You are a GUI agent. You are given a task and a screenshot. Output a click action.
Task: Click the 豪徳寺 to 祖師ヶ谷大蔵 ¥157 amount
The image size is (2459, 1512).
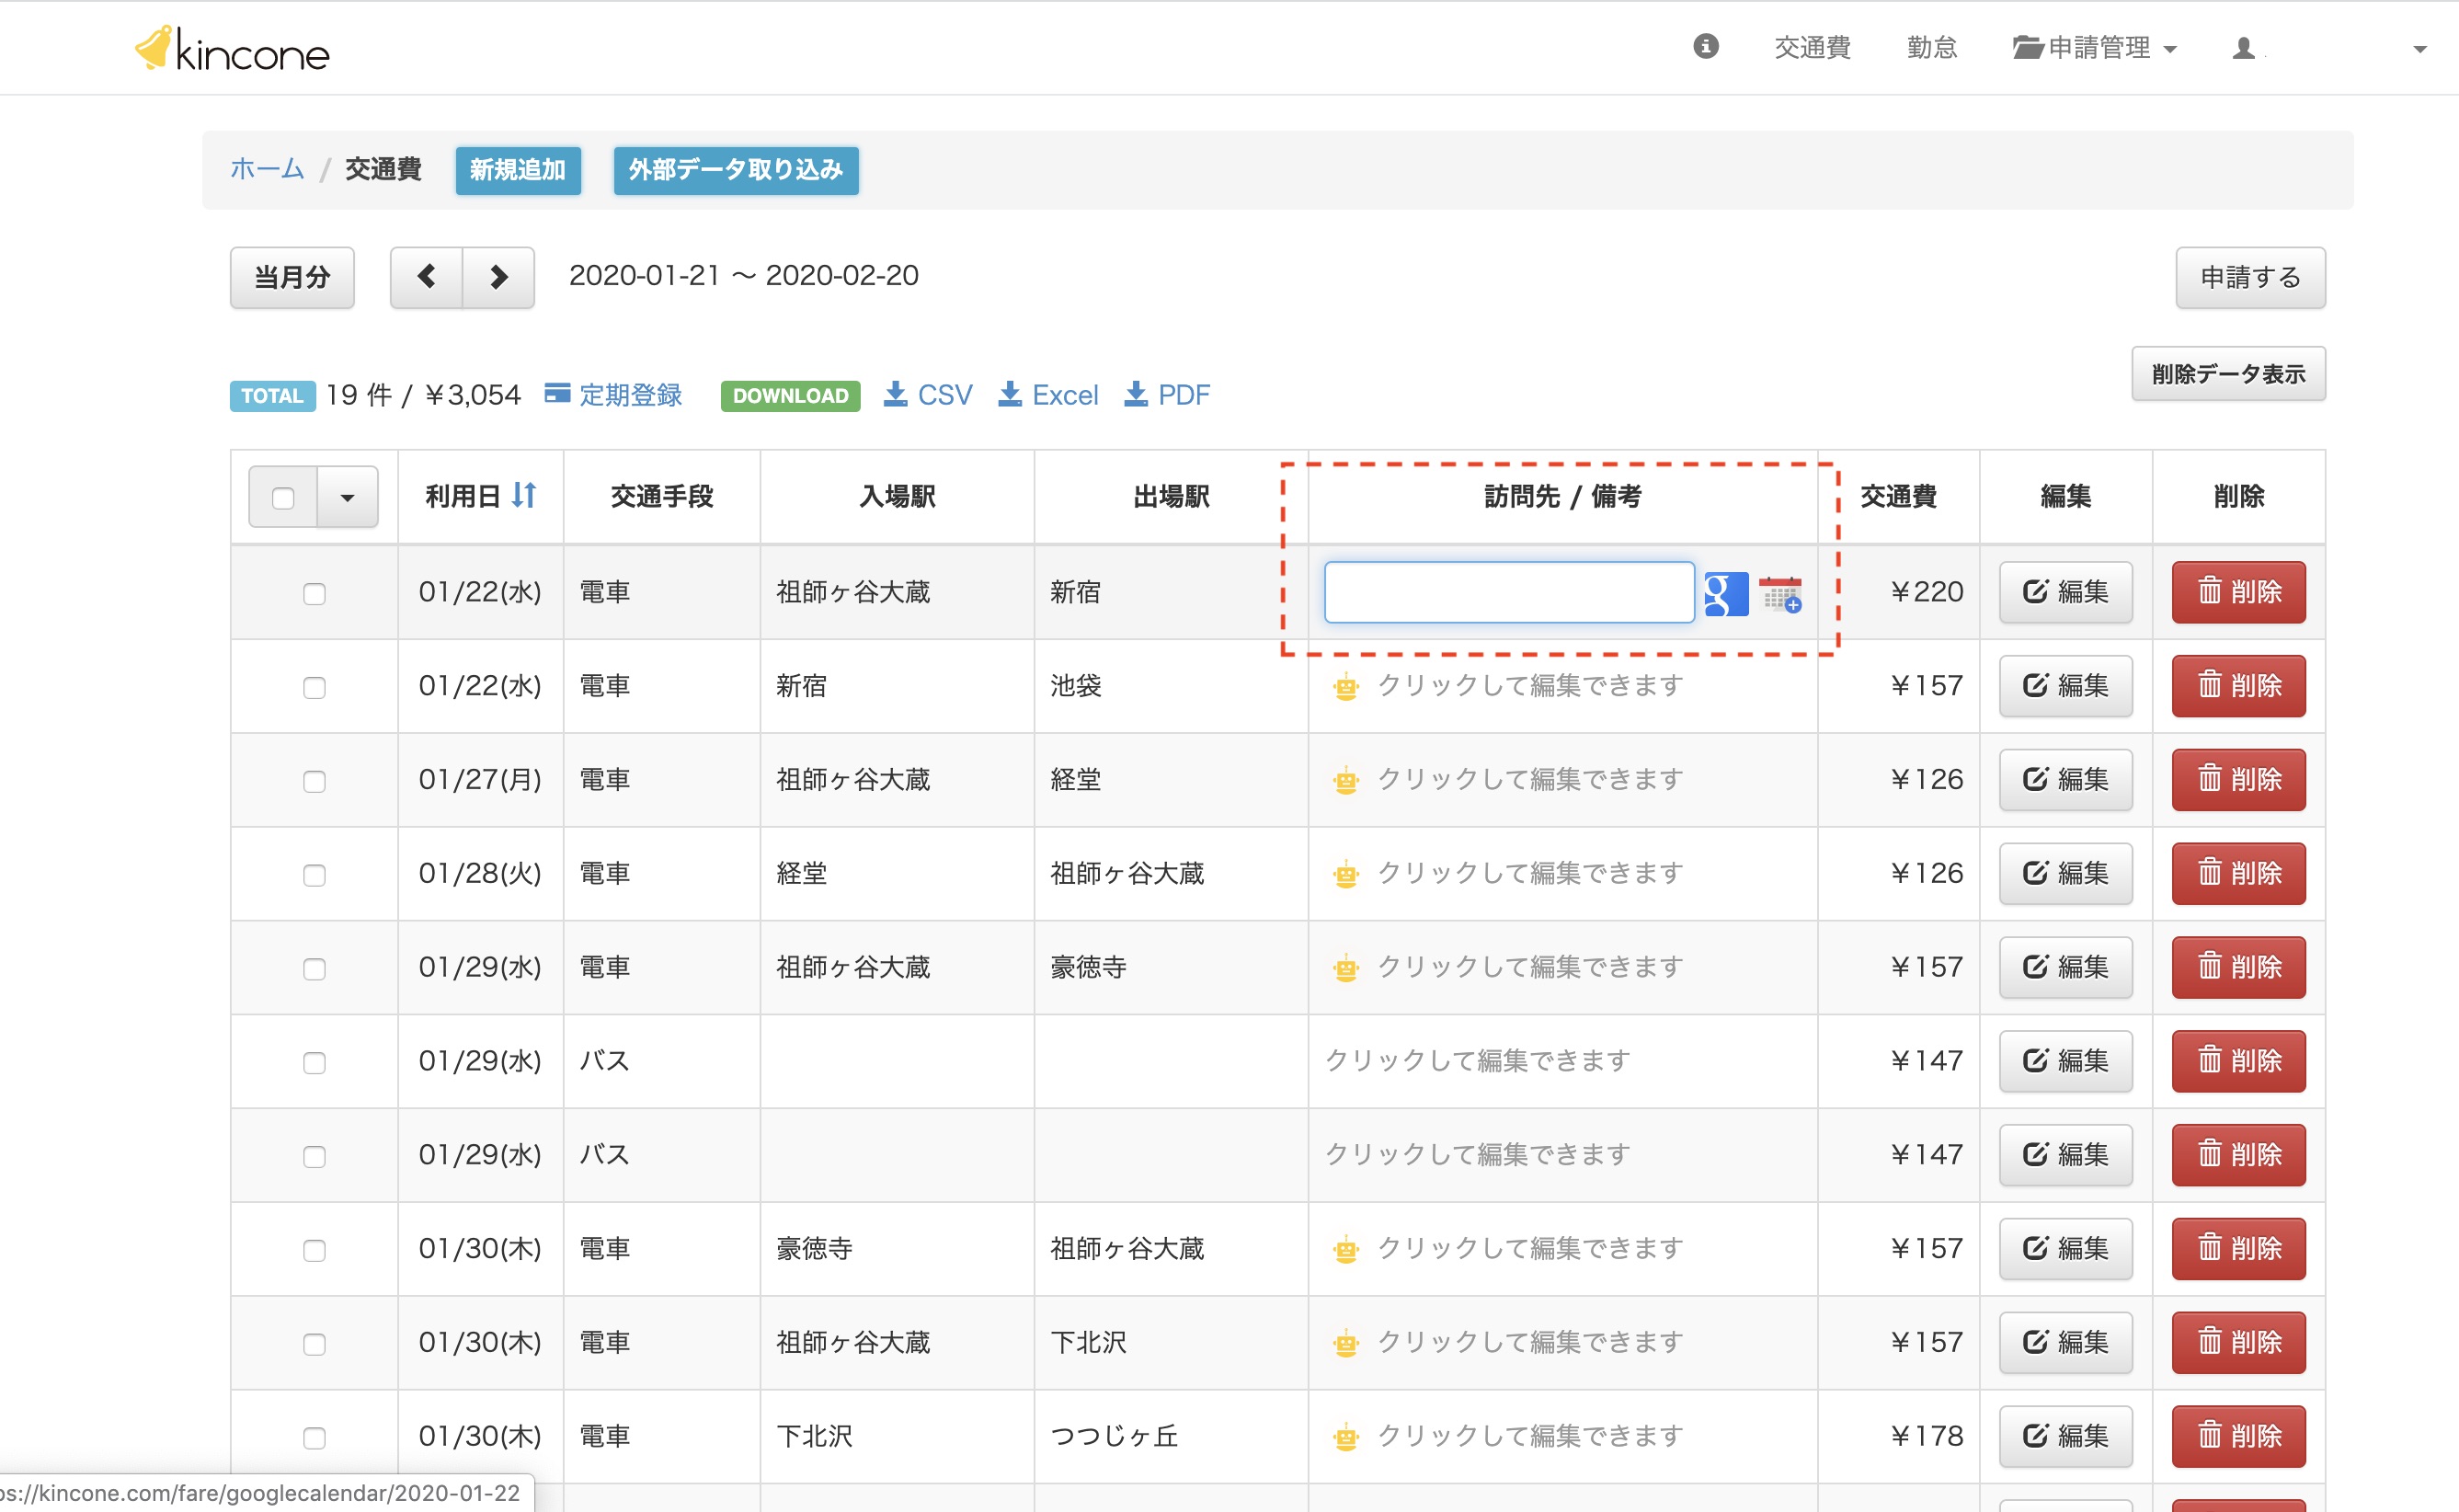1927,1249
